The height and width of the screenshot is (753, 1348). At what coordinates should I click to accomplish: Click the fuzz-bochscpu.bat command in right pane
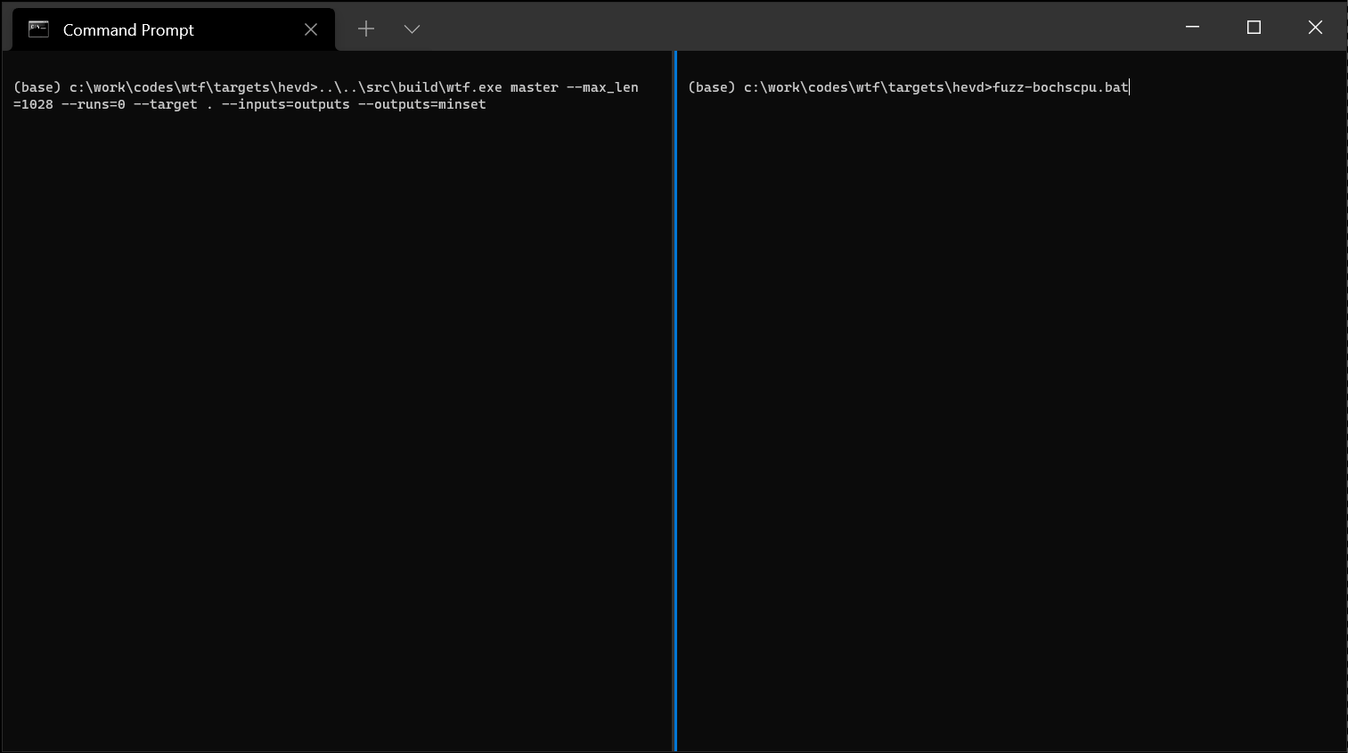(x=1060, y=87)
